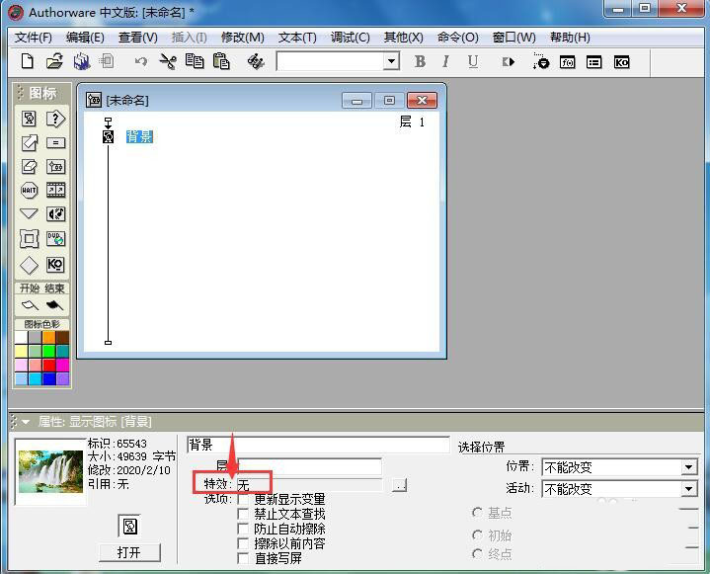The image size is (710, 574).
Task: Click the Import toolbar icon
Action: click(107, 61)
